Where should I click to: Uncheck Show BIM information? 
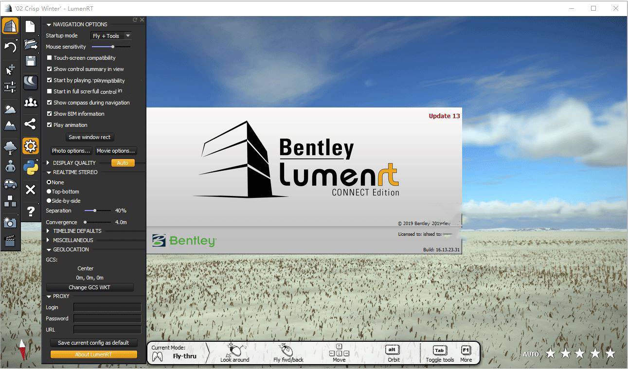coord(49,114)
